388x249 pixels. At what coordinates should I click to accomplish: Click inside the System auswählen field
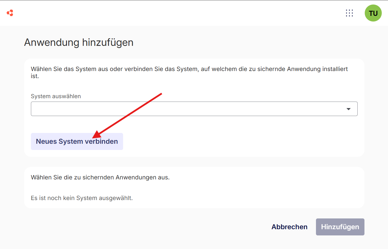coord(194,109)
